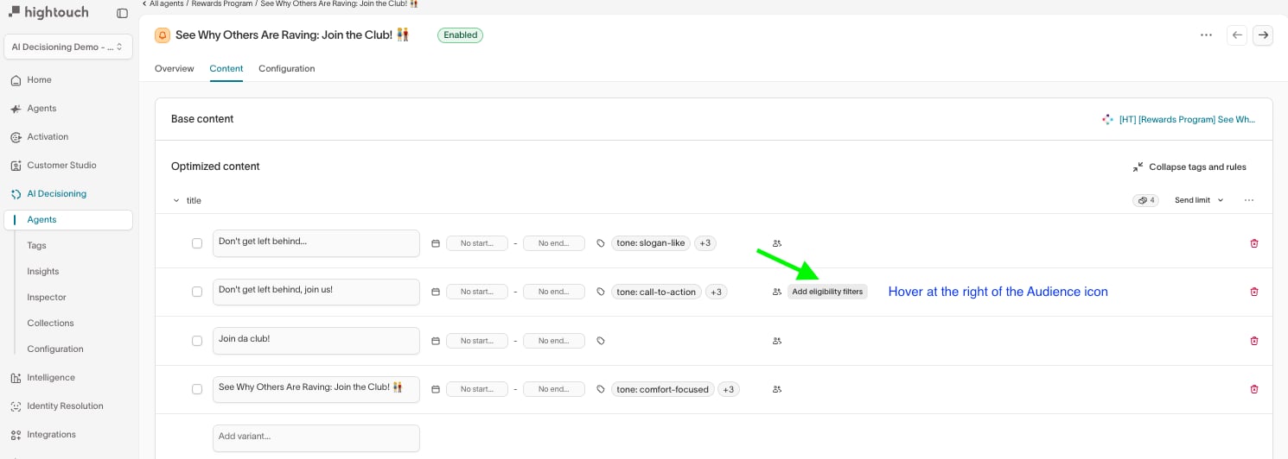Click the Integrations icon
1288x459 pixels.
tap(16, 435)
